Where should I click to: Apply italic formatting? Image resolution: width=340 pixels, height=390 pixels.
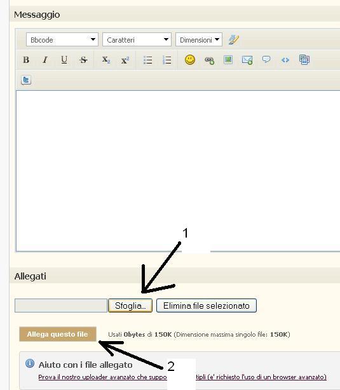pyautogui.click(x=45, y=60)
